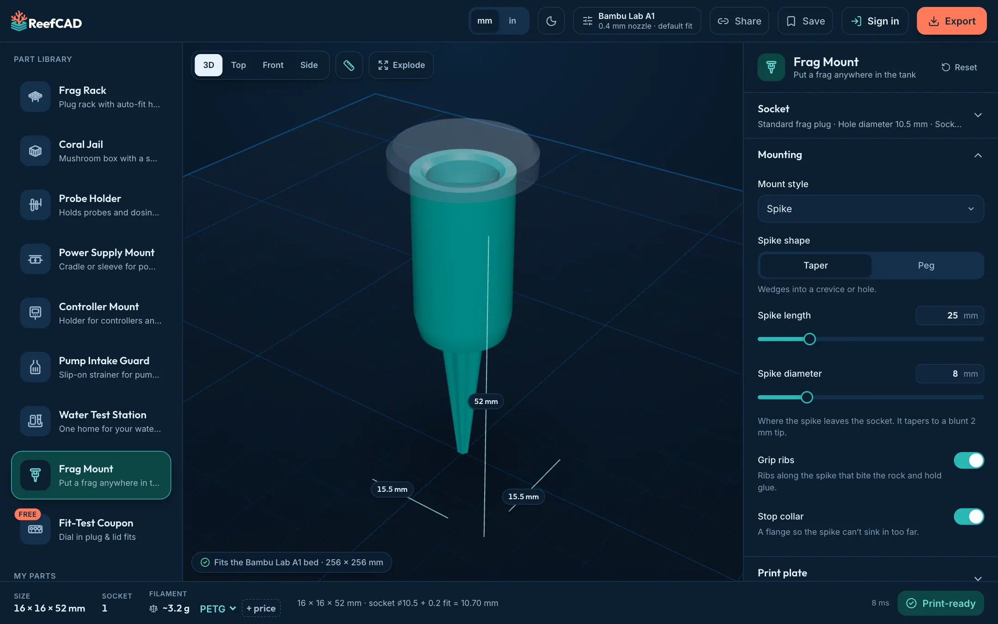Switch to the Front view tab

pos(273,65)
